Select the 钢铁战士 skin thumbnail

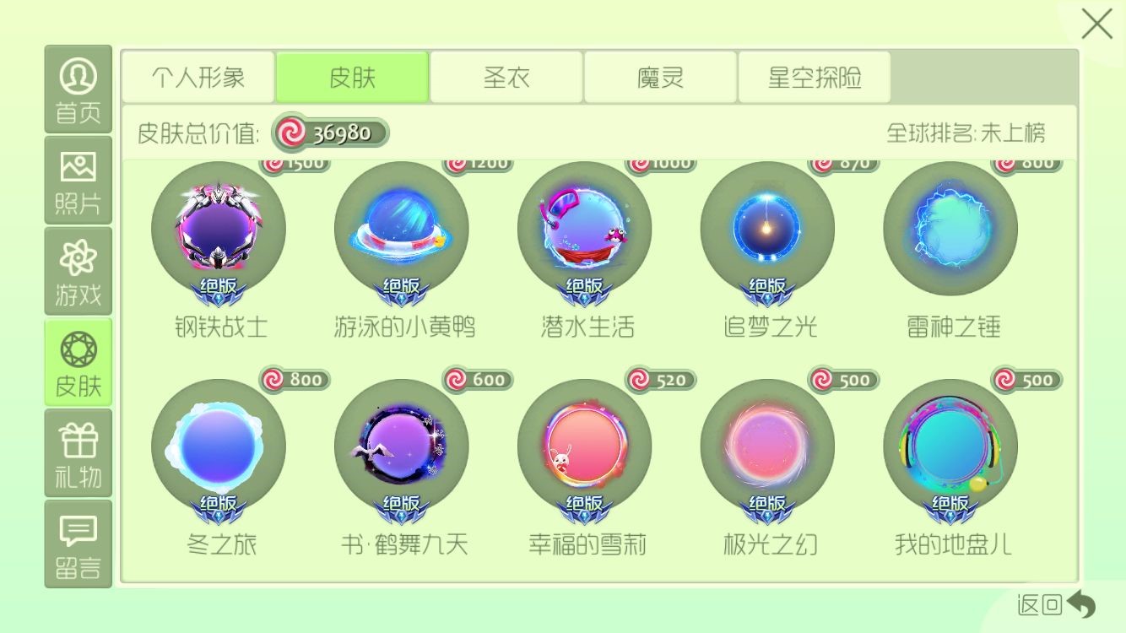point(219,228)
